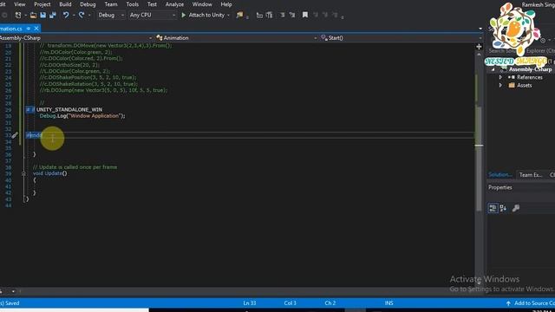
Task: Select Assembly-CSharp in Solution Explorer
Action: click(x=530, y=69)
